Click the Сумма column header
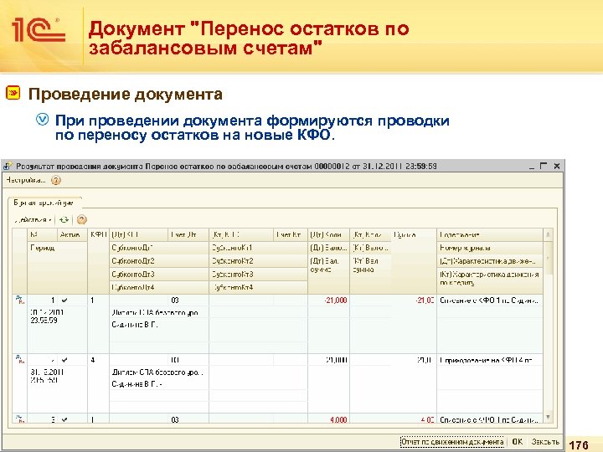The height and width of the screenshot is (452, 603). coord(414,234)
